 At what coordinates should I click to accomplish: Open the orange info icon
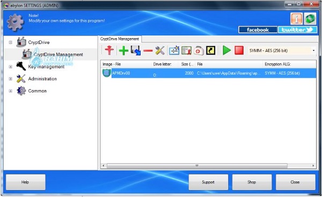click(x=297, y=19)
